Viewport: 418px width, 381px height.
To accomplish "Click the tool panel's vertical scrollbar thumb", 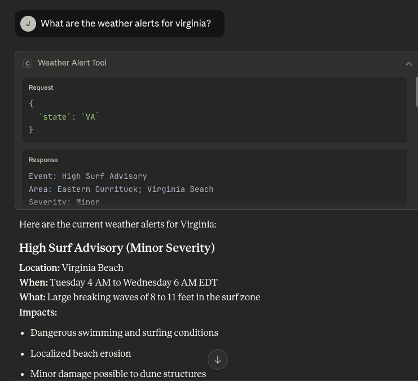I will (x=416, y=91).
